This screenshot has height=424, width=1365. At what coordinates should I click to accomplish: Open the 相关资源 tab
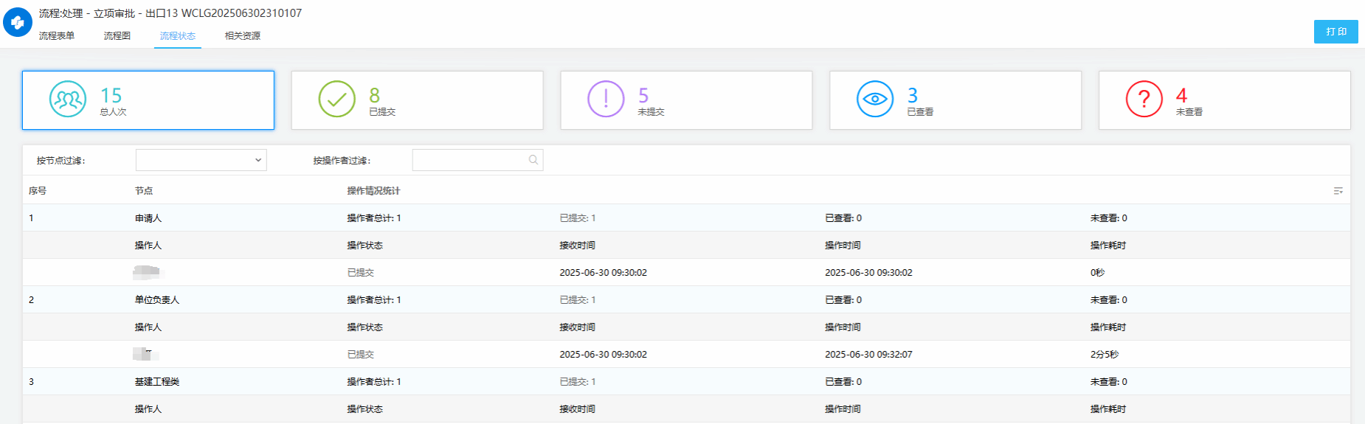point(243,35)
